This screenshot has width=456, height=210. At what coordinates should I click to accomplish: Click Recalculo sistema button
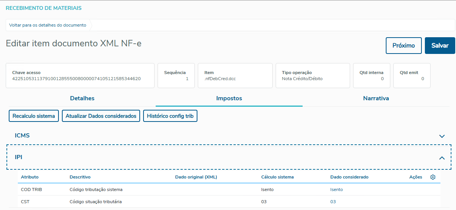coord(34,116)
